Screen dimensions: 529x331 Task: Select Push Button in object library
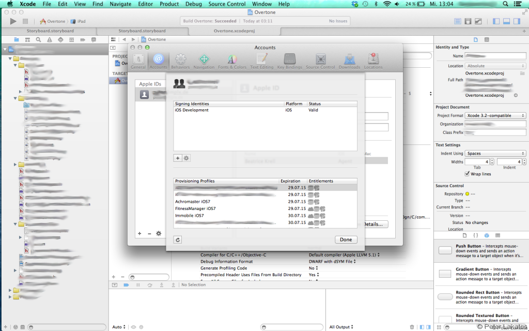click(x=481, y=251)
